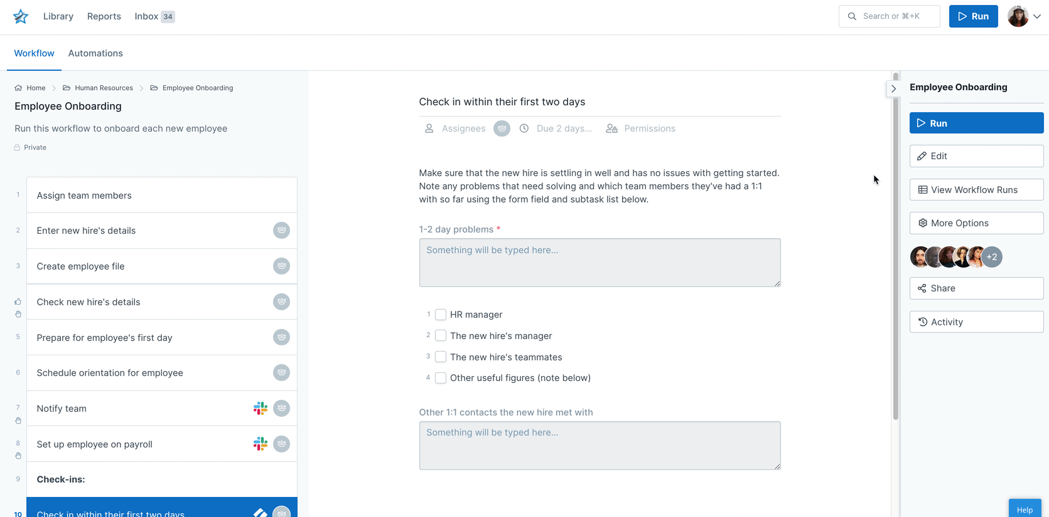The image size is (1049, 517).
Task: Click the Assignees person icon
Action: (429, 128)
